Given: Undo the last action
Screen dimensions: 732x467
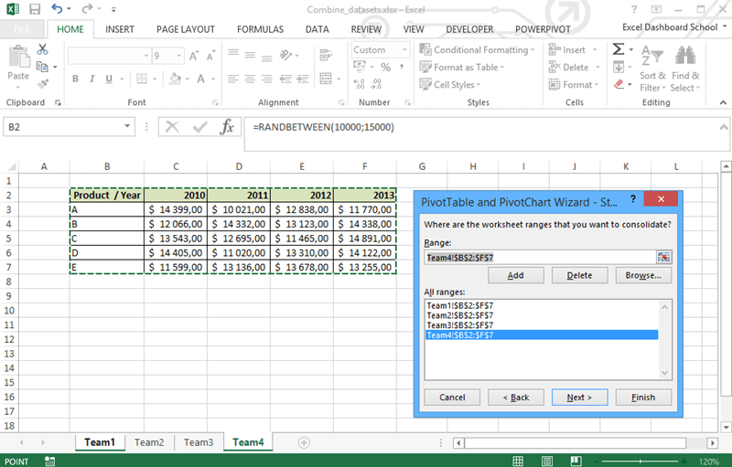Looking at the screenshot, I should click(x=57, y=9).
